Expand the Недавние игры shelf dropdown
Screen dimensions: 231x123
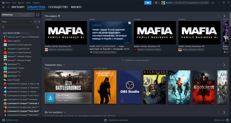click(x=64, y=65)
